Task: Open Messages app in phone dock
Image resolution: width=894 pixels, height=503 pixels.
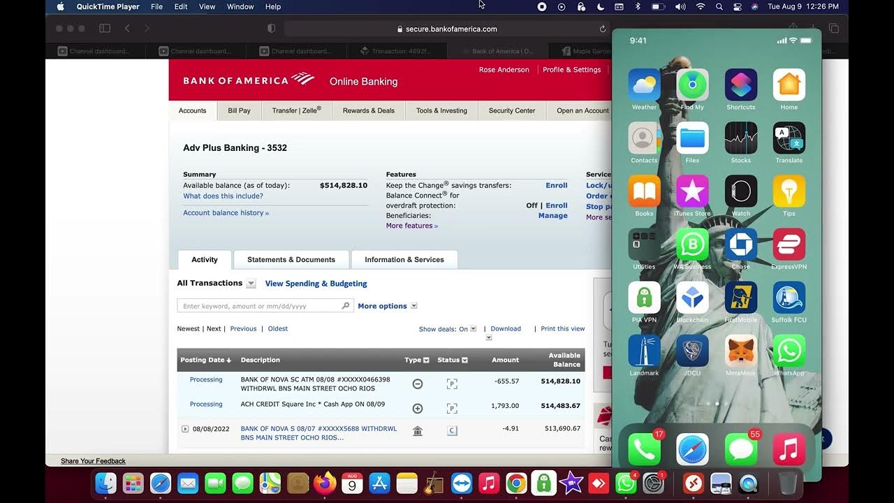Action: pyautogui.click(x=740, y=449)
